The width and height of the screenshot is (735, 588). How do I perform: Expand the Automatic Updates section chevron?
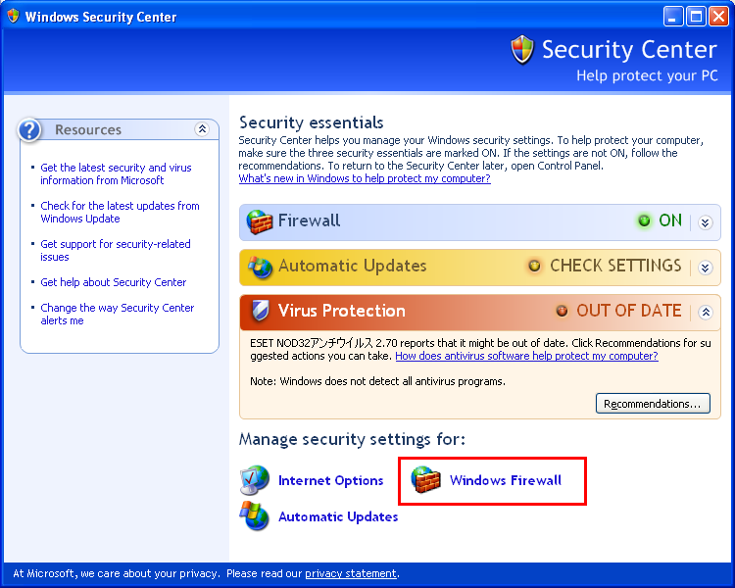[x=705, y=268]
